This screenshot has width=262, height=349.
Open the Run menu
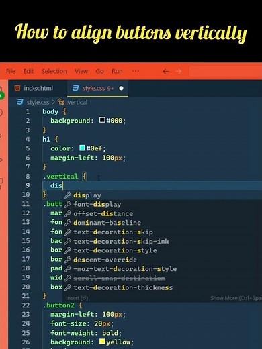(117, 71)
